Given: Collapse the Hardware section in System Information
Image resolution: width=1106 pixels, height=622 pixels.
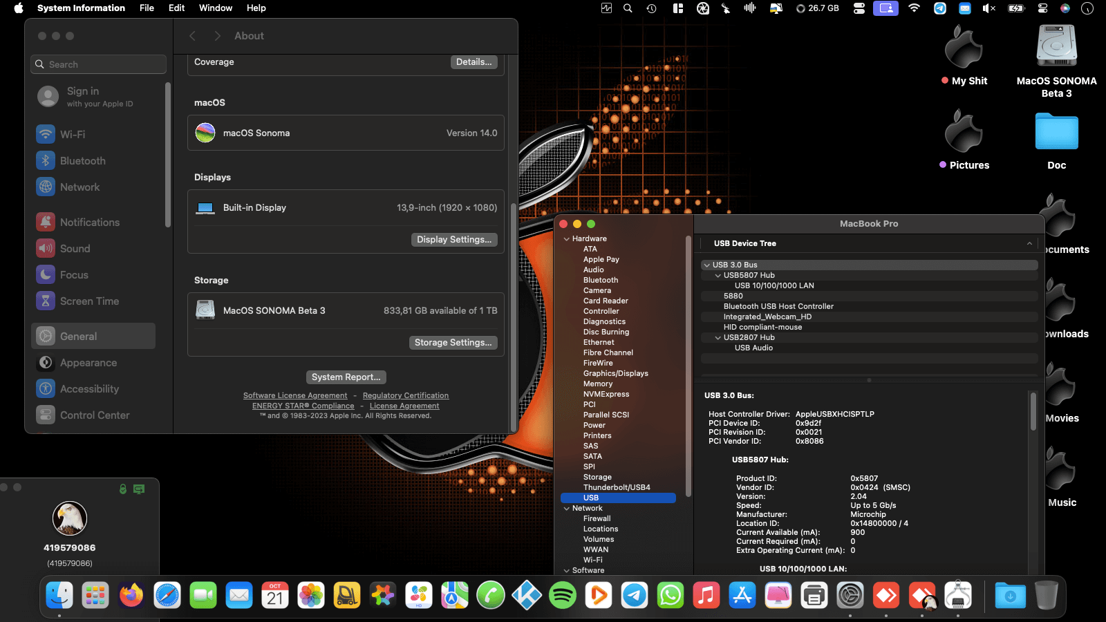Looking at the screenshot, I should [x=567, y=239].
